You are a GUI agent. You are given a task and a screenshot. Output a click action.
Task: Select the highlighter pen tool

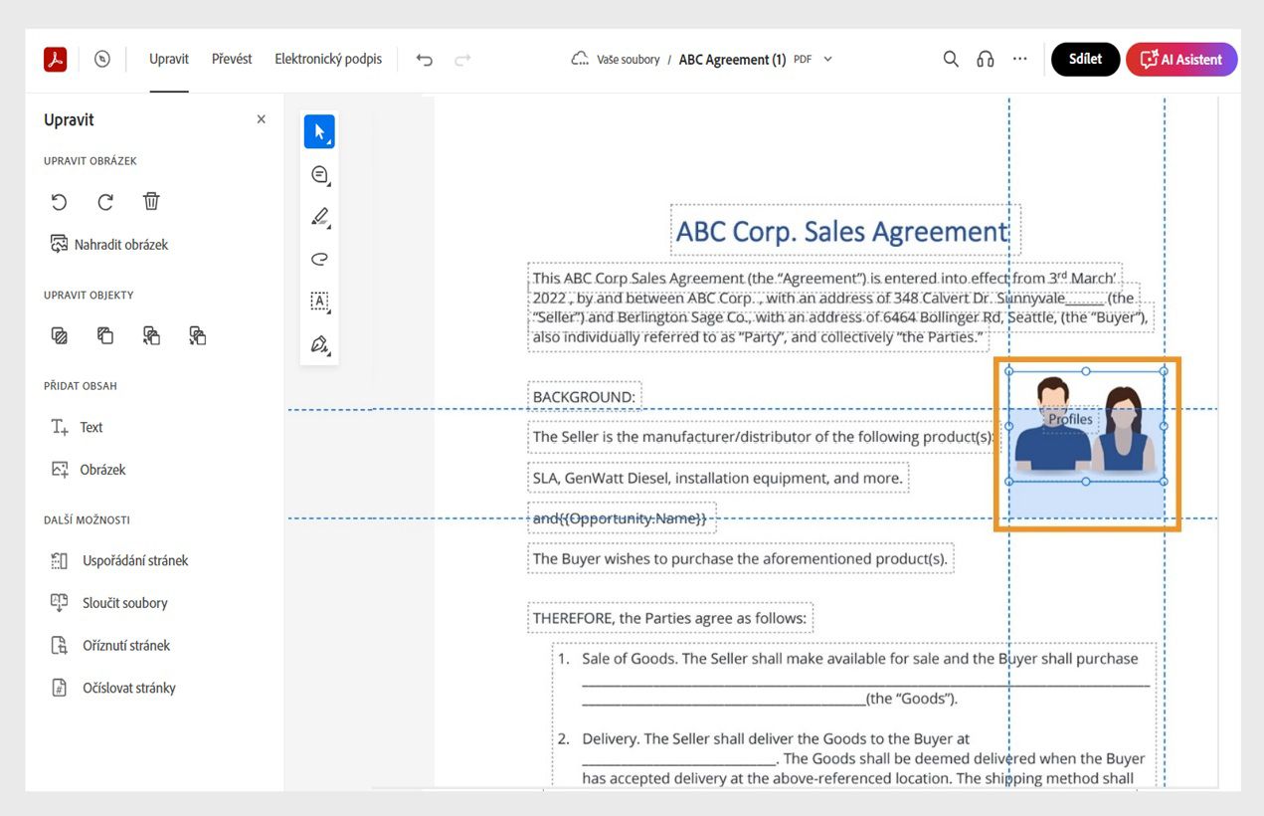tap(319, 217)
